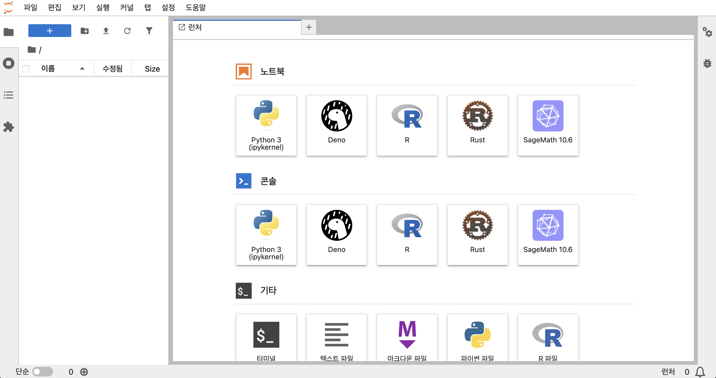Select the 런처 tab
Viewport: 716px width, 378px height.
pyautogui.click(x=237, y=27)
